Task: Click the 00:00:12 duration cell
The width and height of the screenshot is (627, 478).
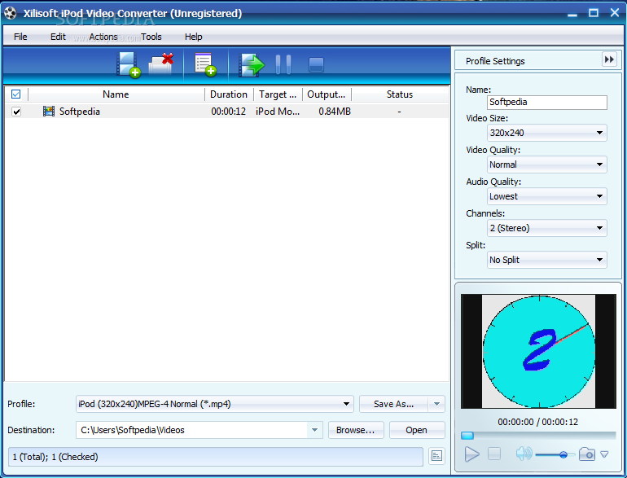Action: [228, 112]
